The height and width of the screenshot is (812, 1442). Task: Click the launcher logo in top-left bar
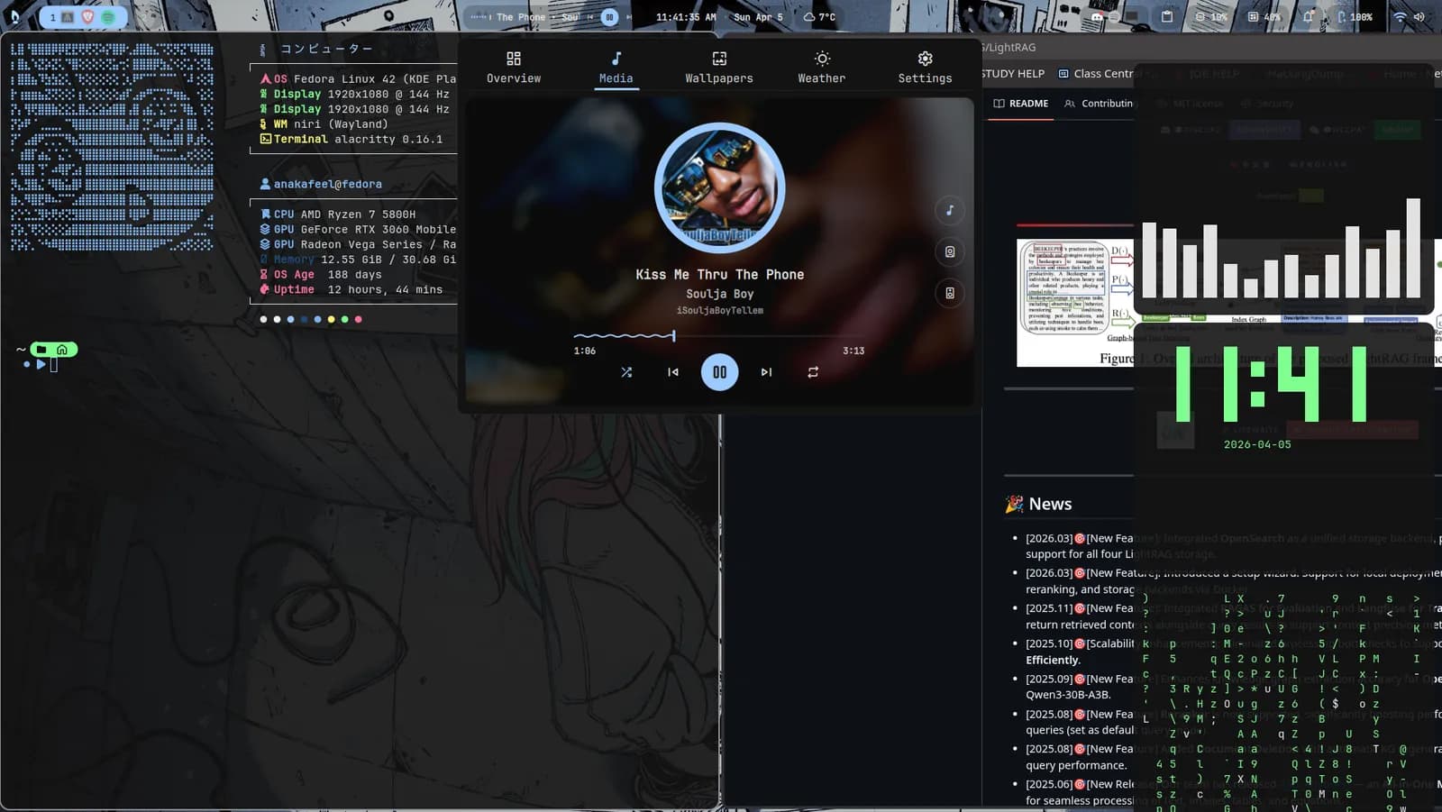point(15,16)
